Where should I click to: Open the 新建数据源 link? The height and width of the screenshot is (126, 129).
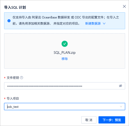point(93,24)
